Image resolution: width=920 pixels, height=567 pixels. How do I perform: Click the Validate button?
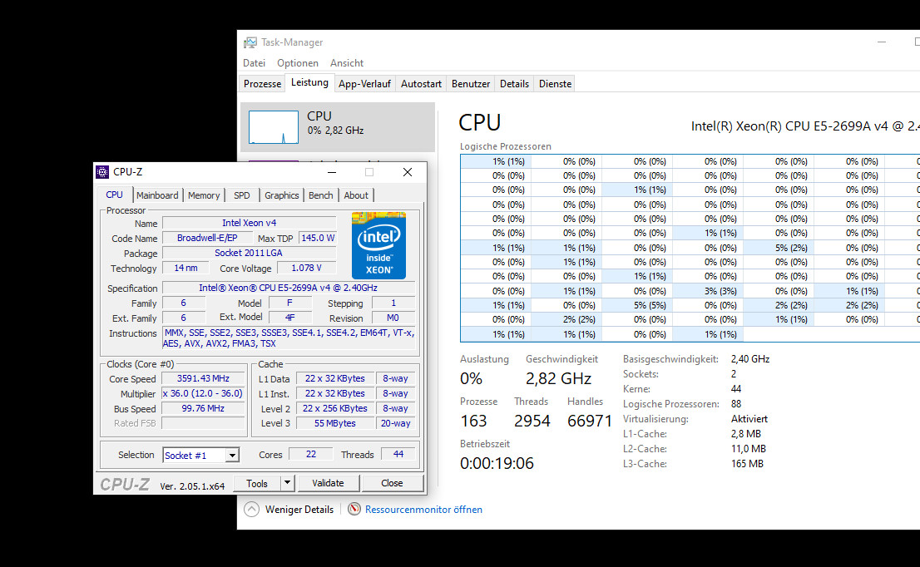tap(328, 483)
